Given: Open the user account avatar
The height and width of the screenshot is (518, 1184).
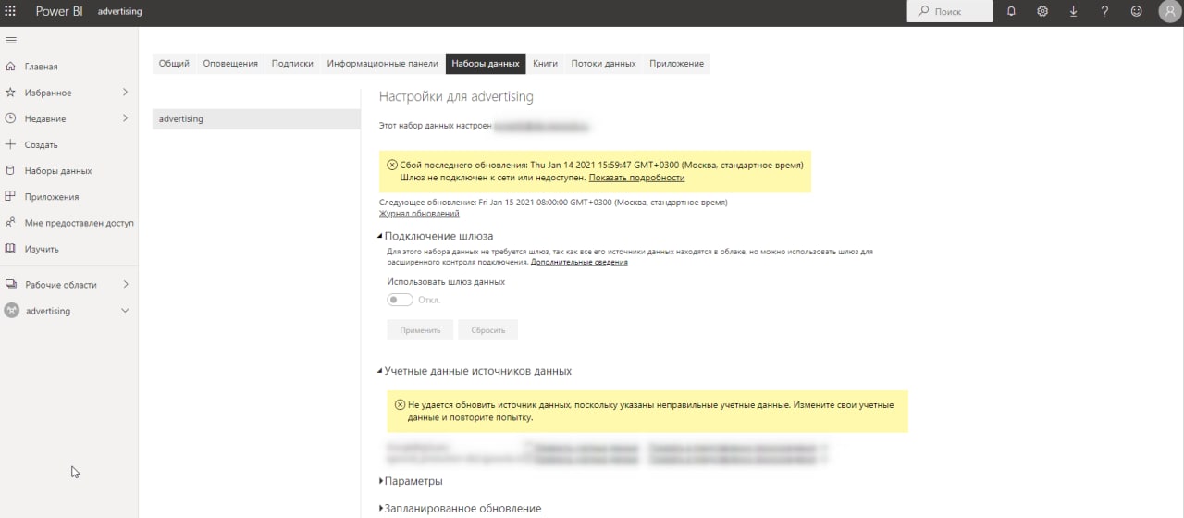Looking at the screenshot, I should tap(1168, 11).
